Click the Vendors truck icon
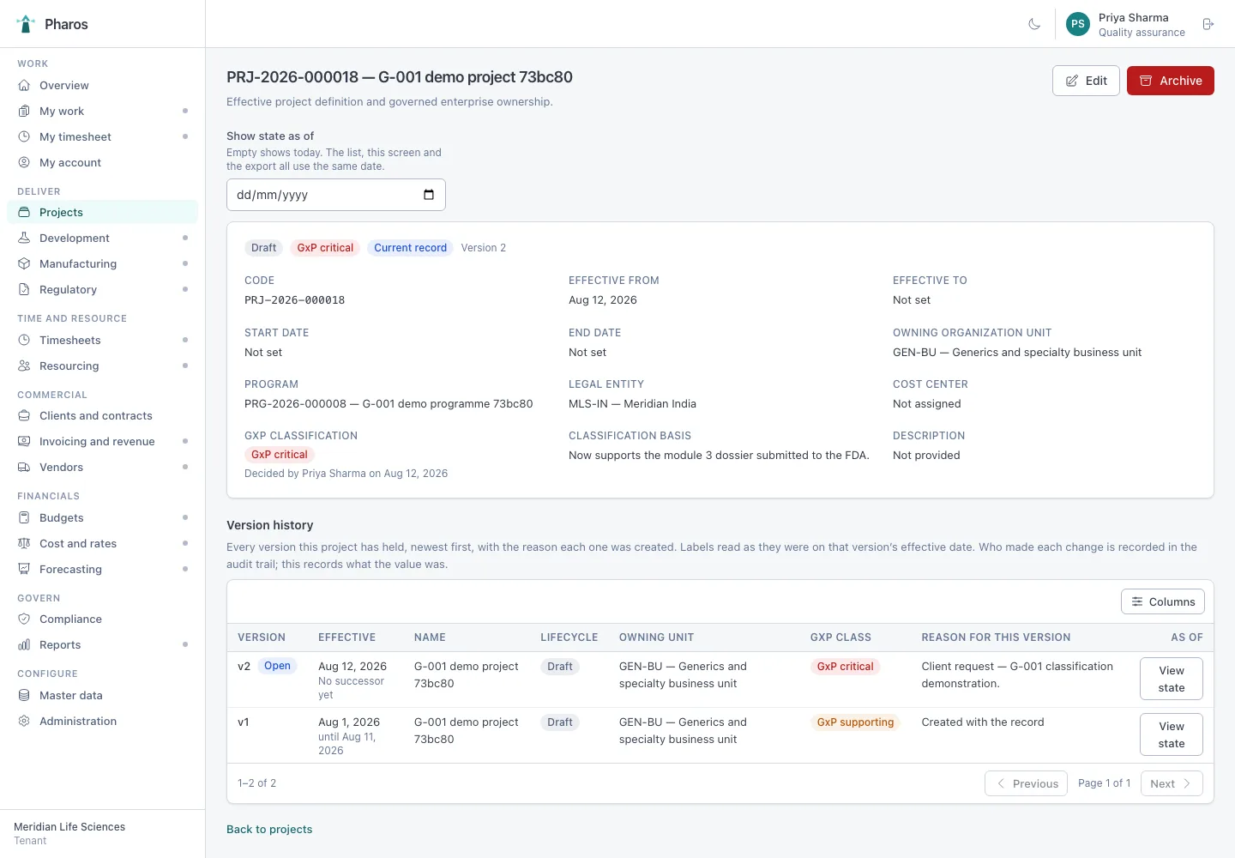Viewport: 1235px width, 858px height. tap(24, 468)
